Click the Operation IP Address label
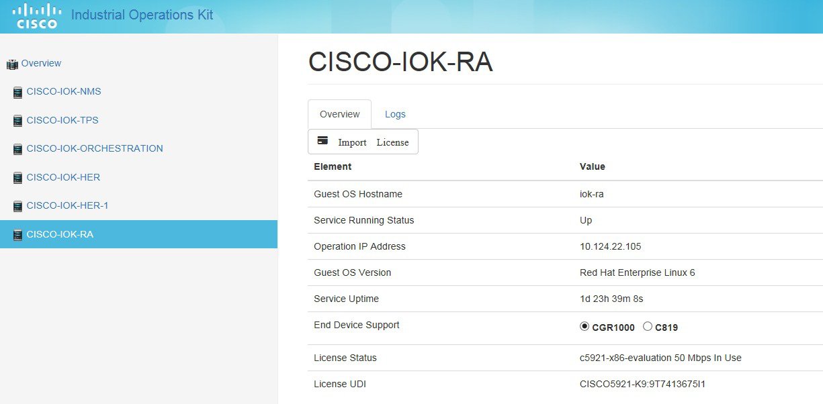The height and width of the screenshot is (404, 823). click(x=359, y=246)
